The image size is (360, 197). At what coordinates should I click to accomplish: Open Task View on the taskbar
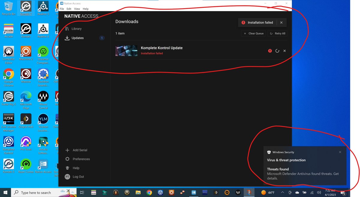[x=82, y=193]
